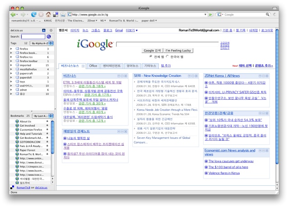Click the I'm Feeling Lucky button
This screenshot has width=288, height=207.
coord(178,51)
